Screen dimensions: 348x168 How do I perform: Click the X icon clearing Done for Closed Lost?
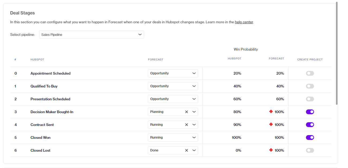coord(187,150)
